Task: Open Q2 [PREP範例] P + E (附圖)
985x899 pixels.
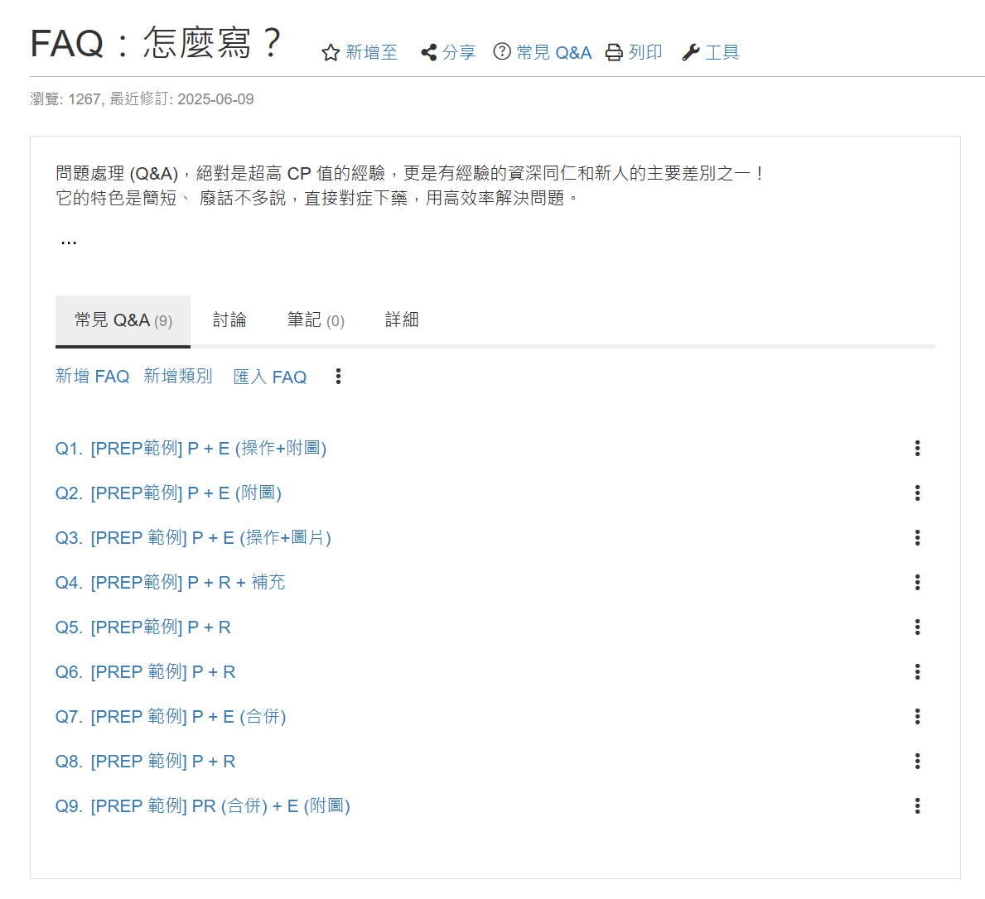Action: point(168,493)
